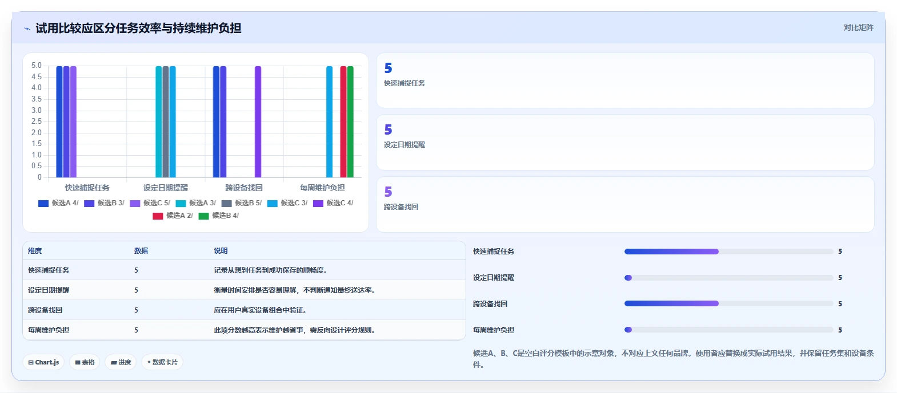Click description 应在用户真实设备组合中验证

[261, 310]
